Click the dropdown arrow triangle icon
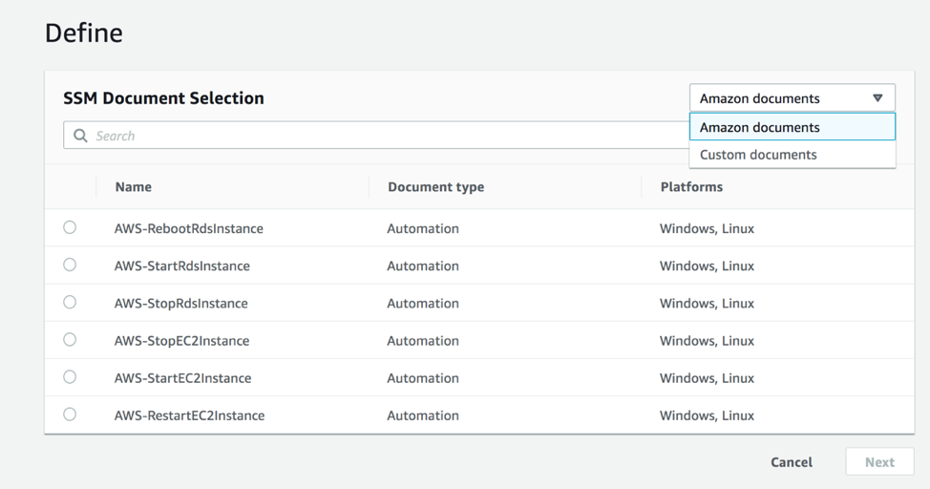This screenshot has width=930, height=489. pos(877,98)
